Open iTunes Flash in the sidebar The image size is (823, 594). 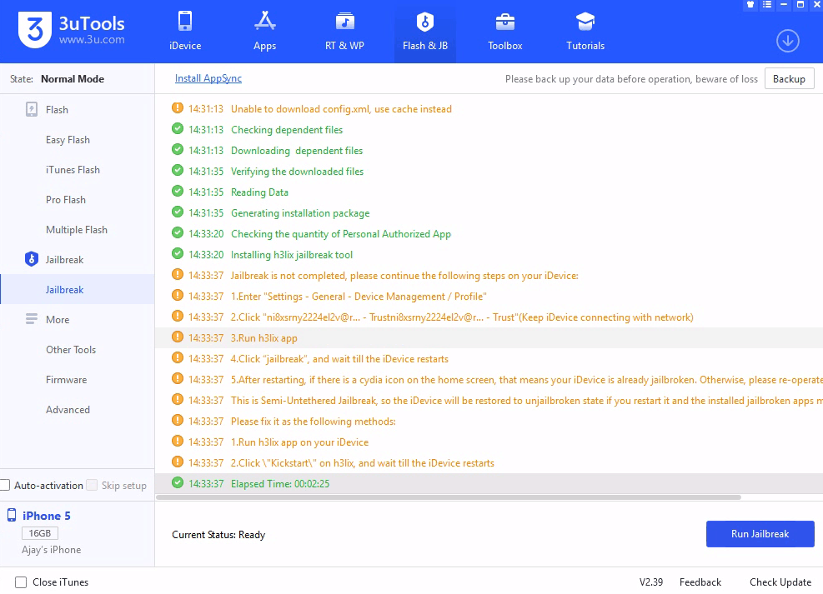73,169
